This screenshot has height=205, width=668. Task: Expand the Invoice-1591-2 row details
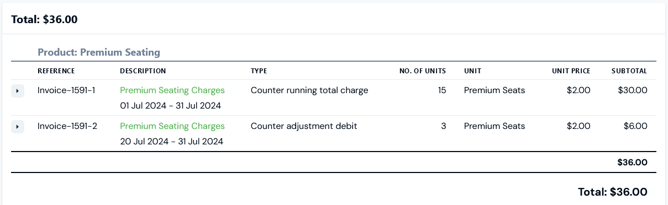[x=17, y=127]
